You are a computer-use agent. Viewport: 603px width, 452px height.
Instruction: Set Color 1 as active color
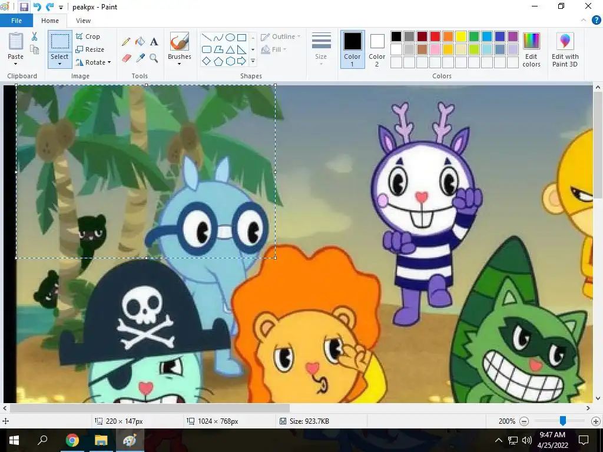click(x=352, y=49)
